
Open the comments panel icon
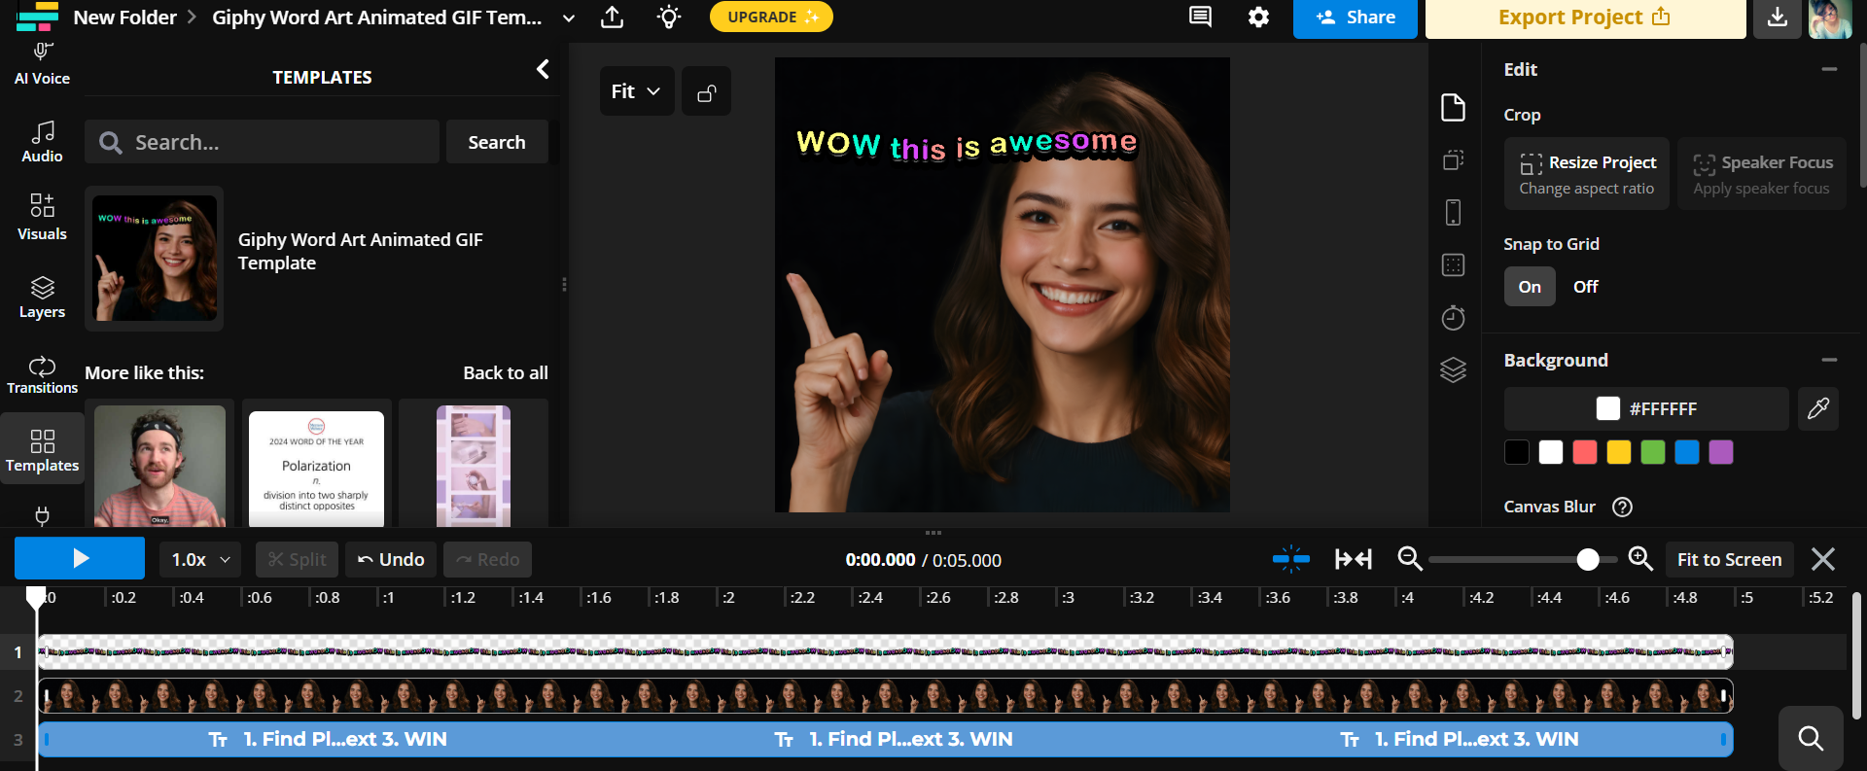[1200, 18]
